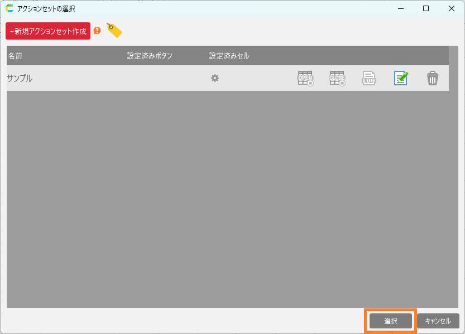The image size is (465, 334).
Task: Click the +新規アクションセット作成 button
Action: coord(48,31)
